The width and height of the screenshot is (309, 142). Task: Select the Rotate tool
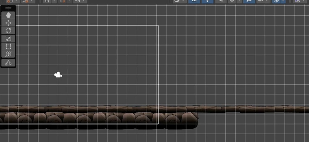[x=8, y=31]
